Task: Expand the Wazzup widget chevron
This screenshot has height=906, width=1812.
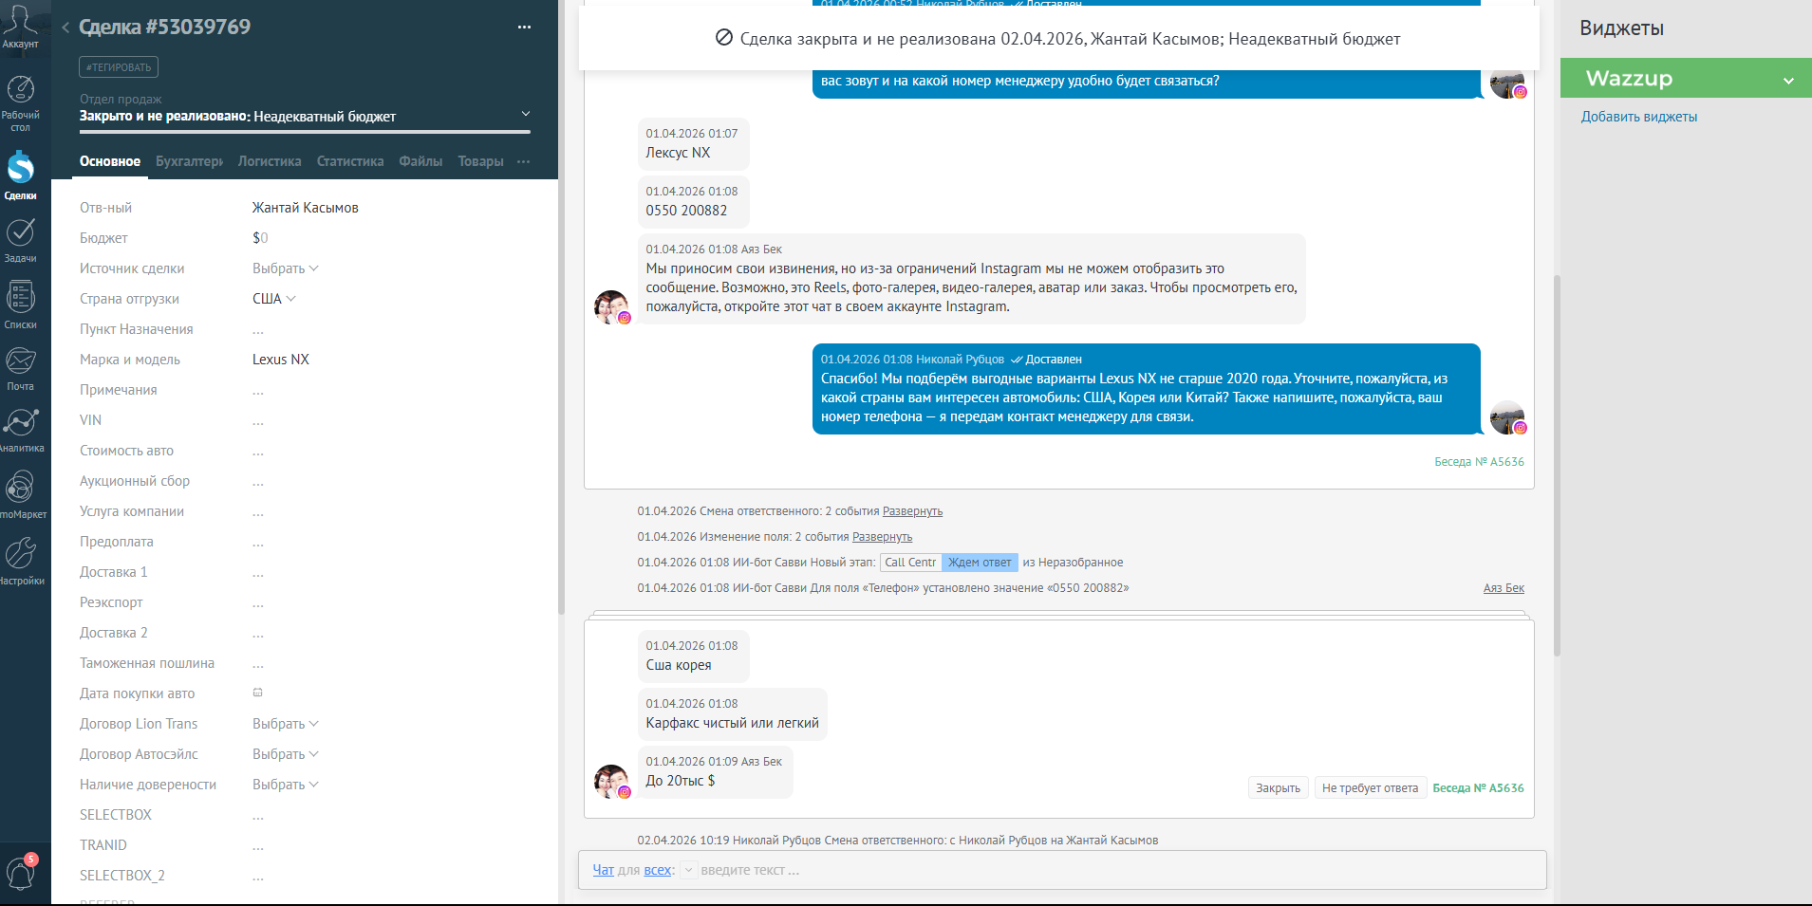Action: pos(1788,81)
